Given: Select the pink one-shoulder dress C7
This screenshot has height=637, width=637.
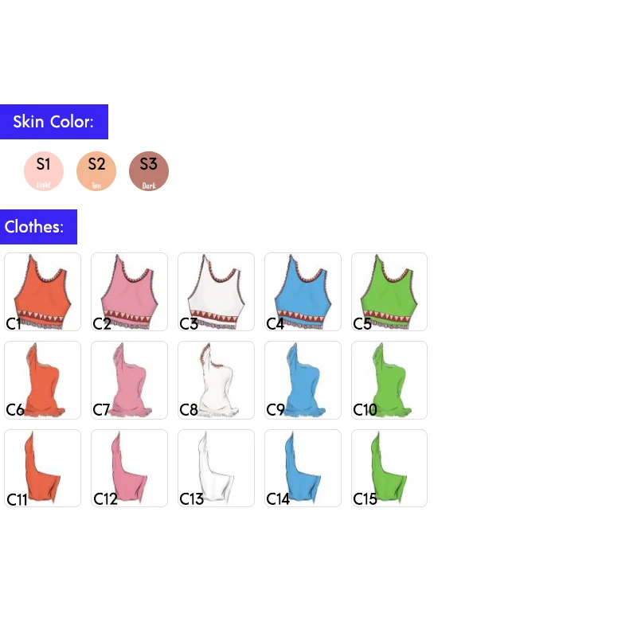Looking at the screenshot, I should (129, 380).
